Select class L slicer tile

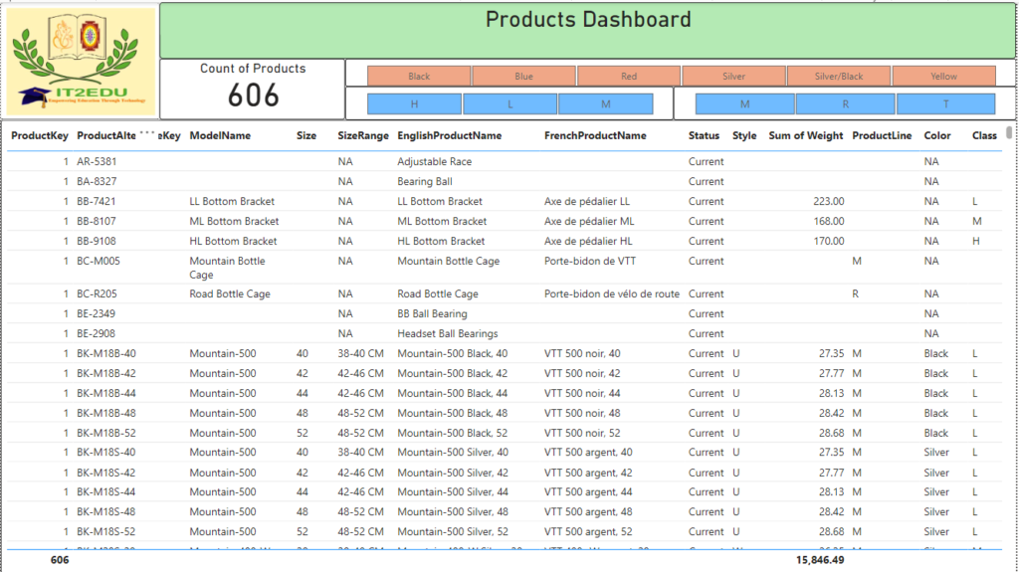pos(509,104)
